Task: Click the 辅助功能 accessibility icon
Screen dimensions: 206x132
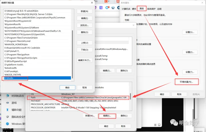Action: point(7,110)
